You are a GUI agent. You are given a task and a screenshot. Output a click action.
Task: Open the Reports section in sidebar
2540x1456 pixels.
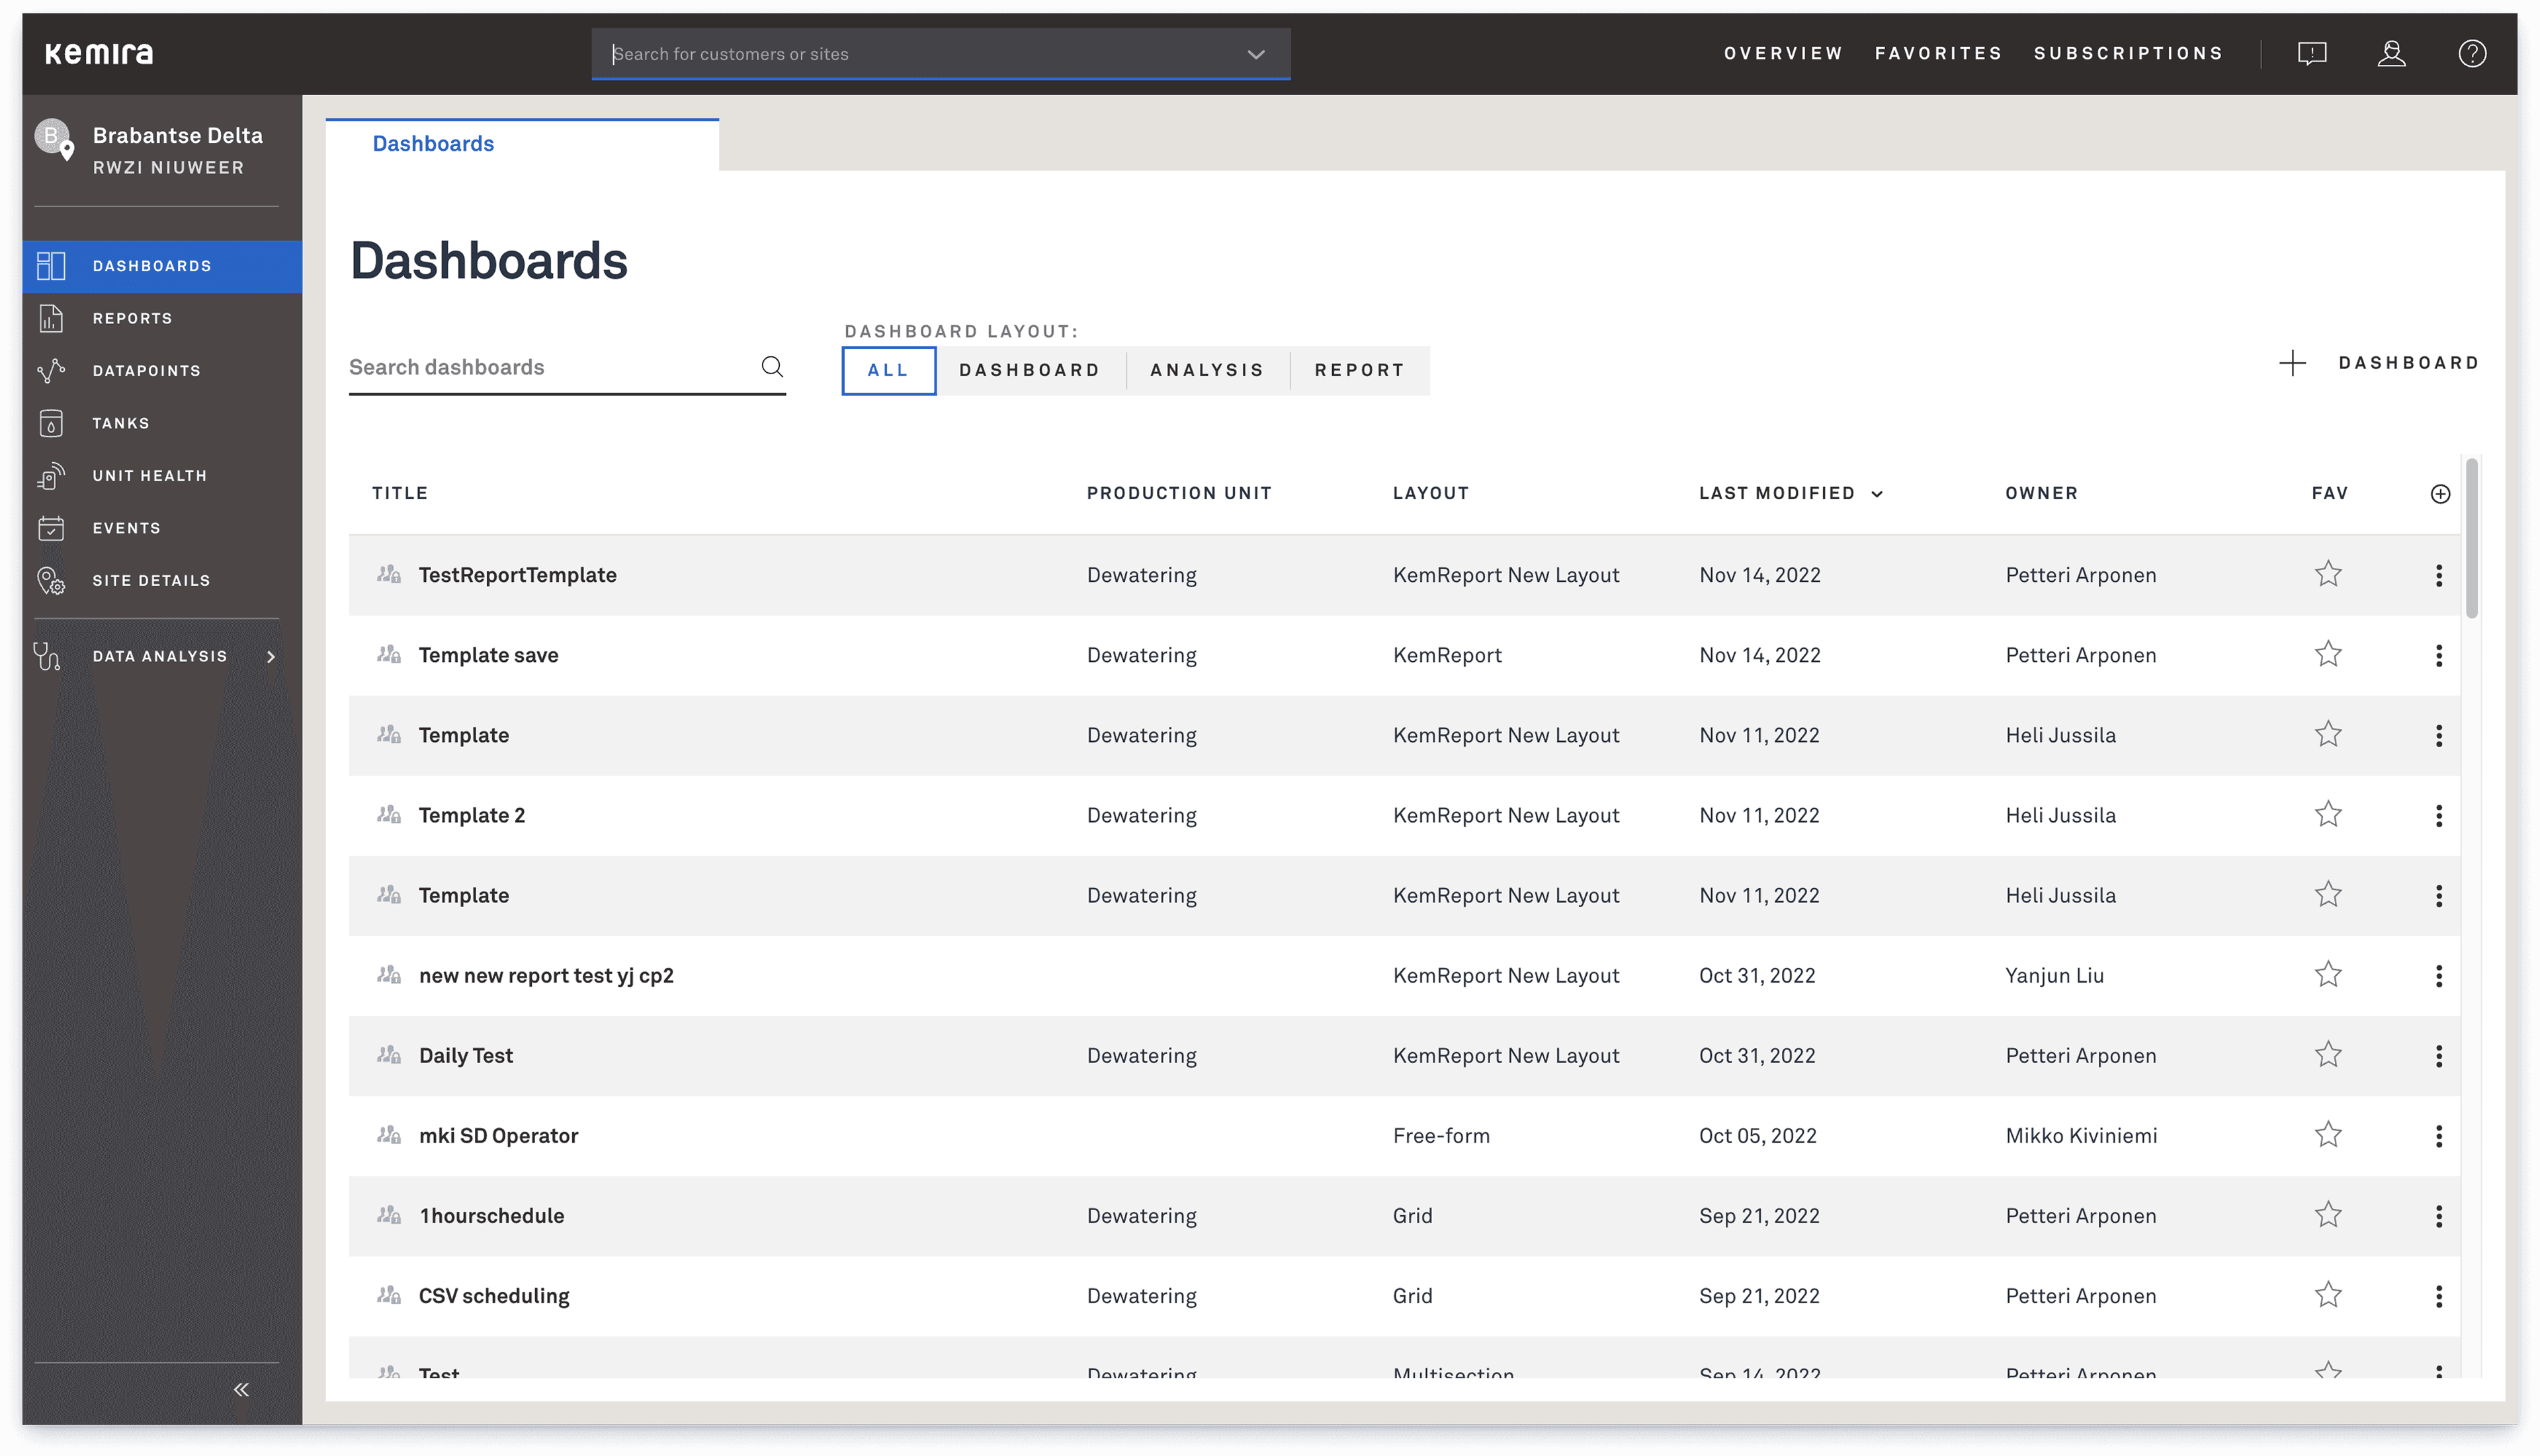click(x=132, y=318)
